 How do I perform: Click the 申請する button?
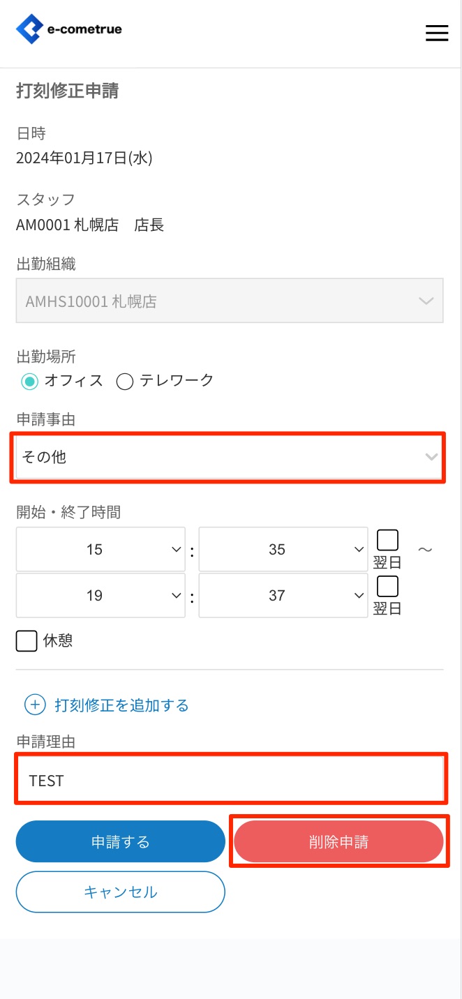(x=120, y=842)
